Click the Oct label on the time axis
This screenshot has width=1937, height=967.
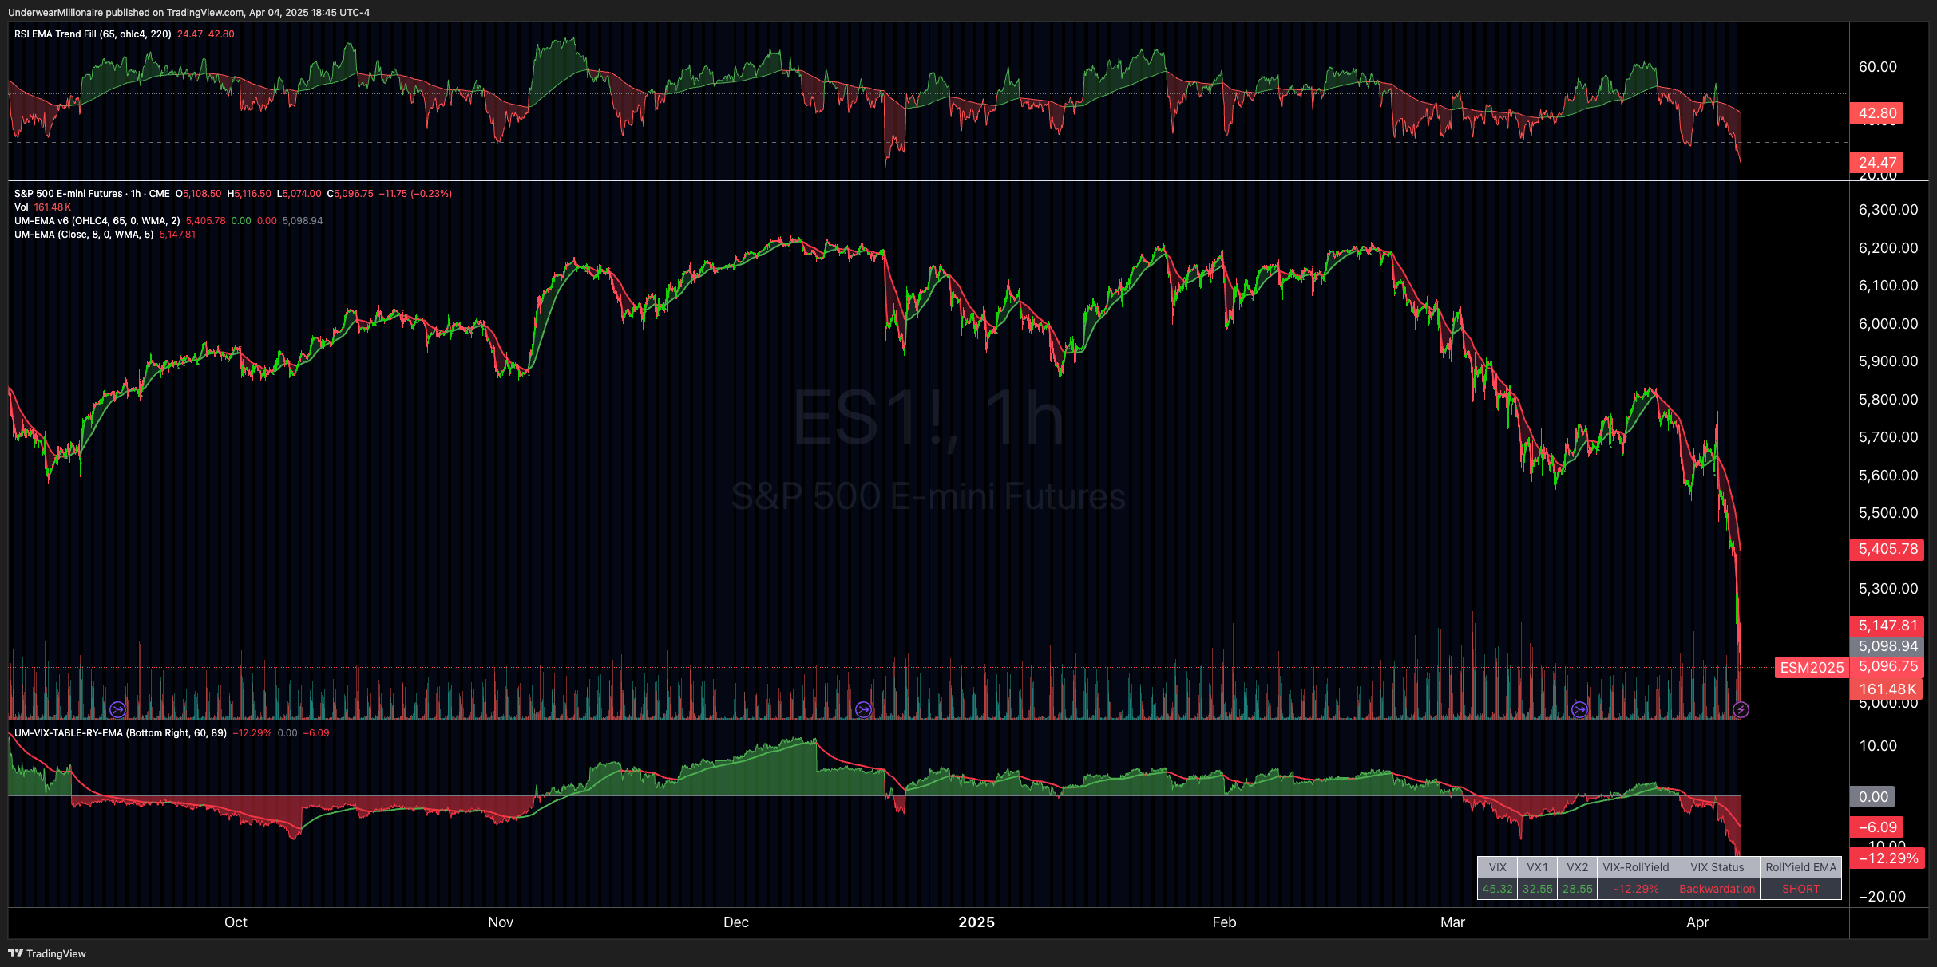click(236, 922)
